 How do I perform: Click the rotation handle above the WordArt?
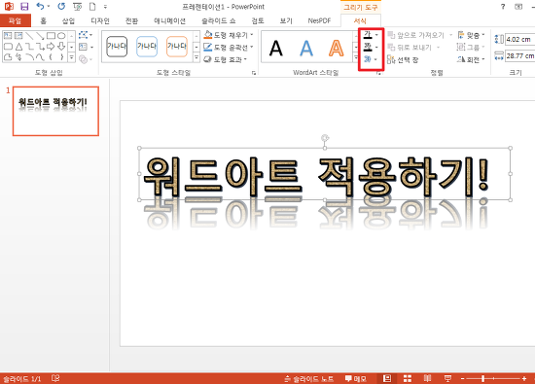(325, 138)
